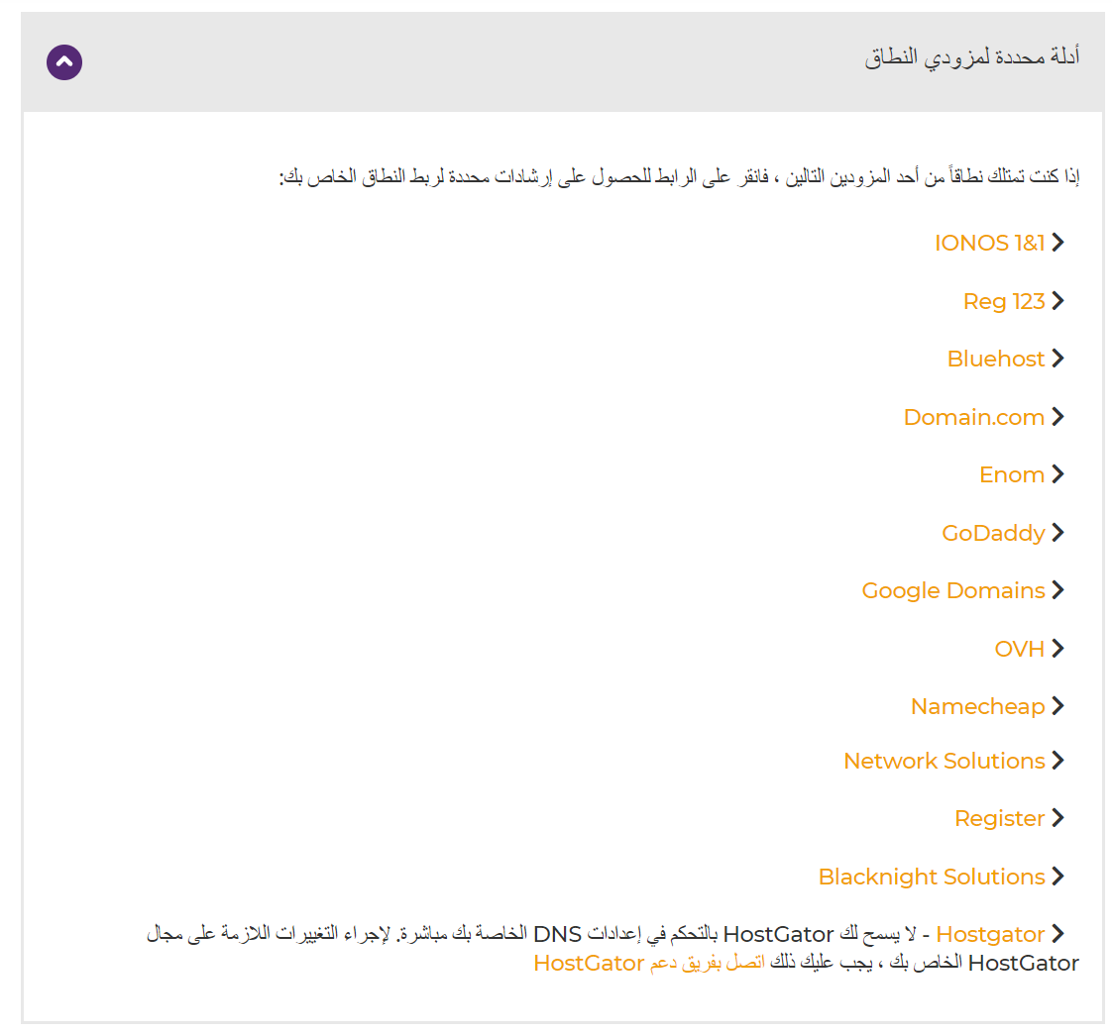Image resolution: width=1112 pixels, height=1035 pixels.
Task: Click the chevron beside Enom
Action: (1058, 473)
